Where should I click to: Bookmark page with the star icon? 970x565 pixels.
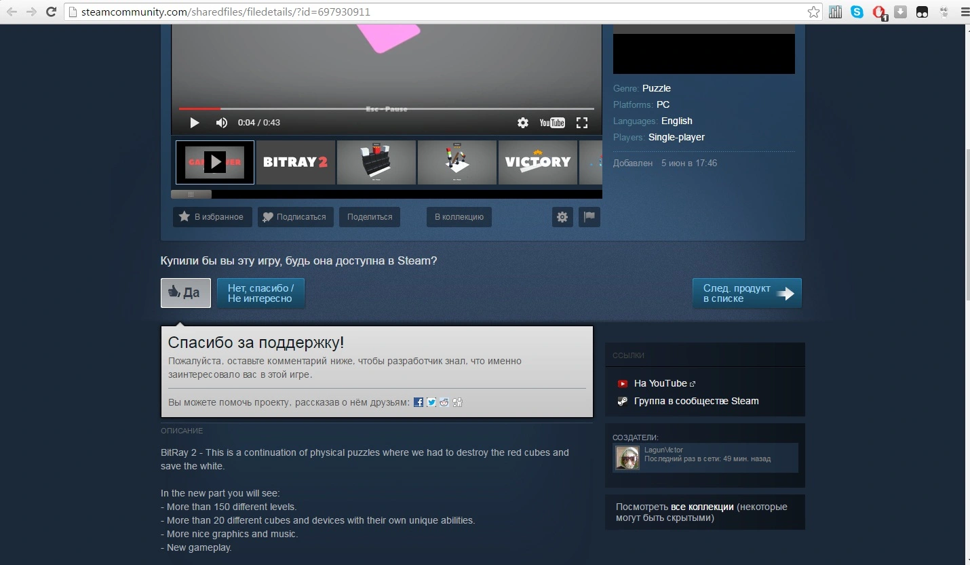coord(813,12)
